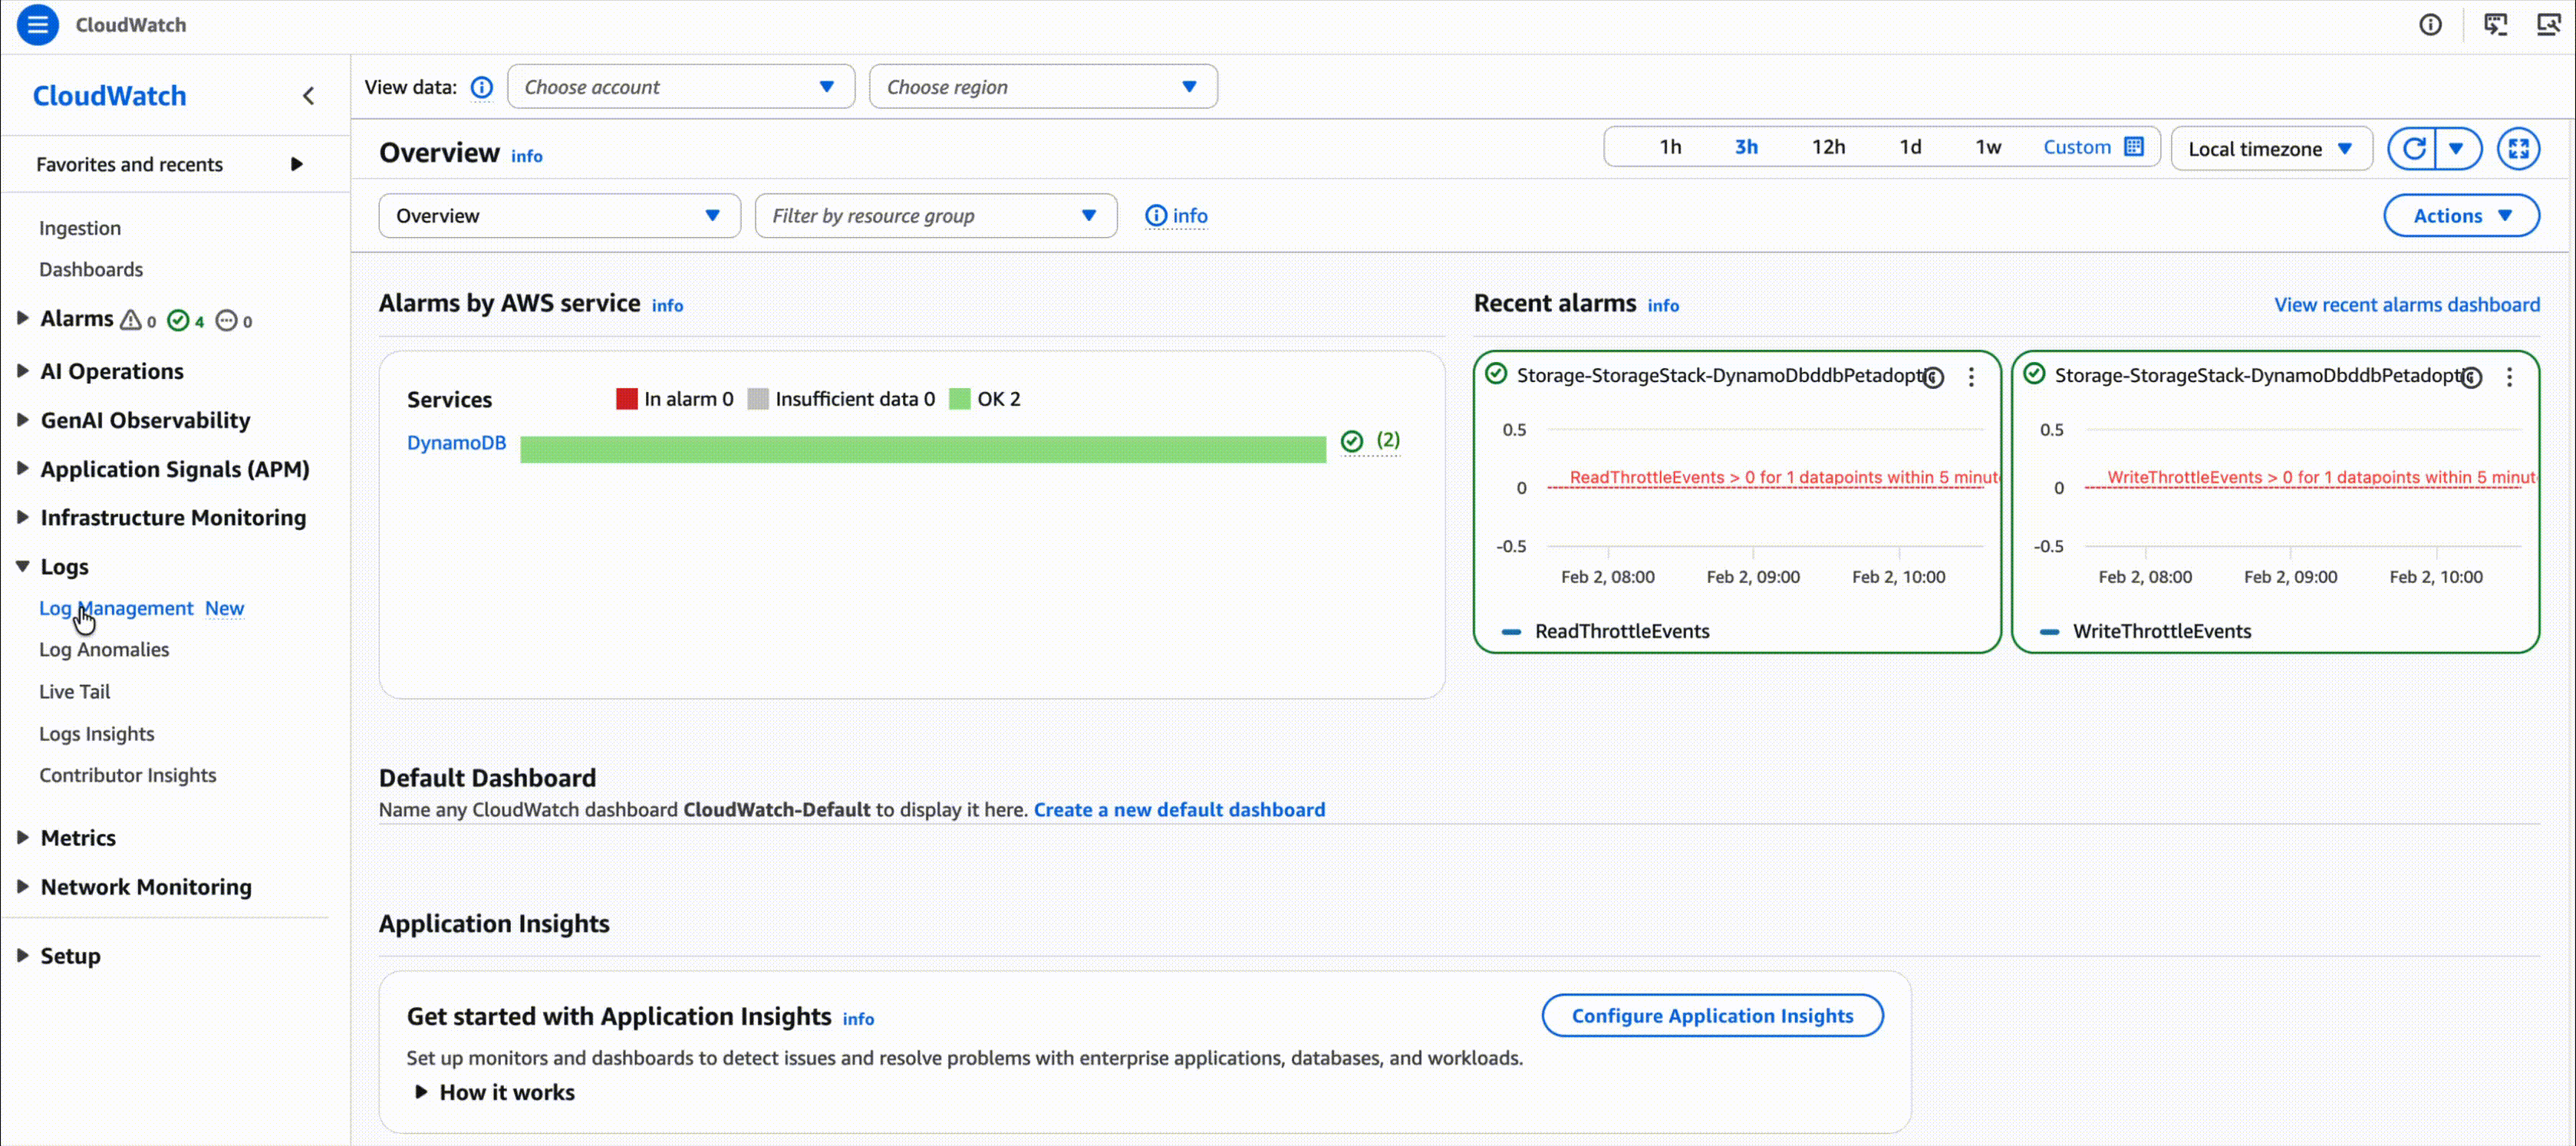The image size is (2576, 1146).
Task: Choose Custom time range
Action: 2077,147
